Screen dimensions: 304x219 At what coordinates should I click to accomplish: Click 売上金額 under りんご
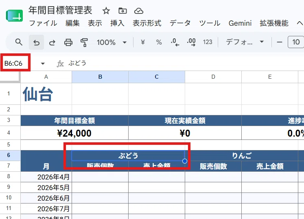(x=270, y=166)
